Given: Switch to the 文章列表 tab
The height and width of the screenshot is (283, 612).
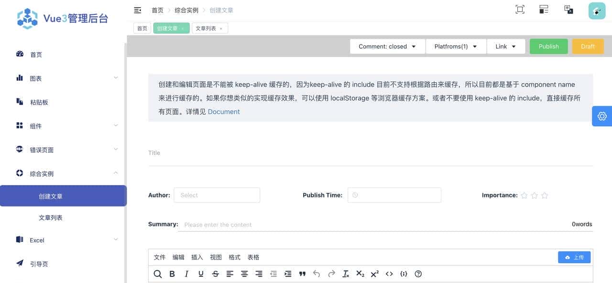Looking at the screenshot, I should (x=207, y=28).
